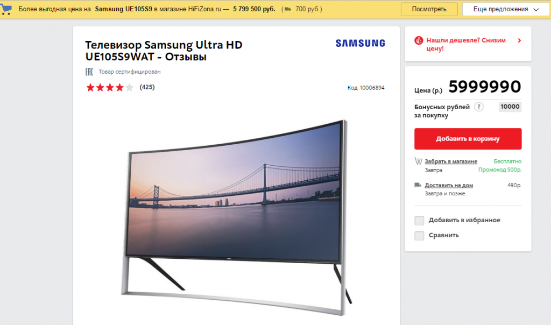Click the home delivery truck icon
This screenshot has height=325, width=551.
click(418, 185)
